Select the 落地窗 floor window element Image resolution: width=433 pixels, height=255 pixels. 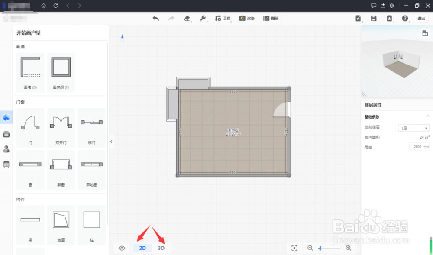(92, 170)
